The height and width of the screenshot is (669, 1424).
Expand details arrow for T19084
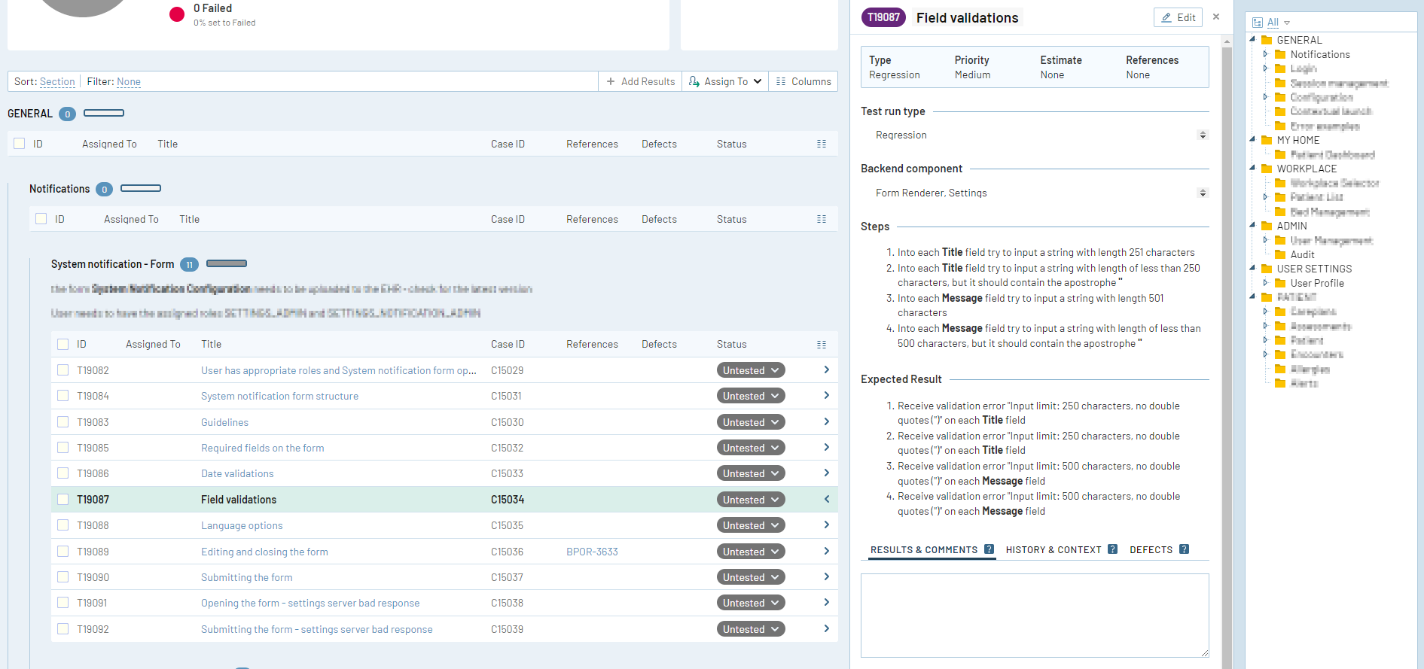click(x=826, y=395)
